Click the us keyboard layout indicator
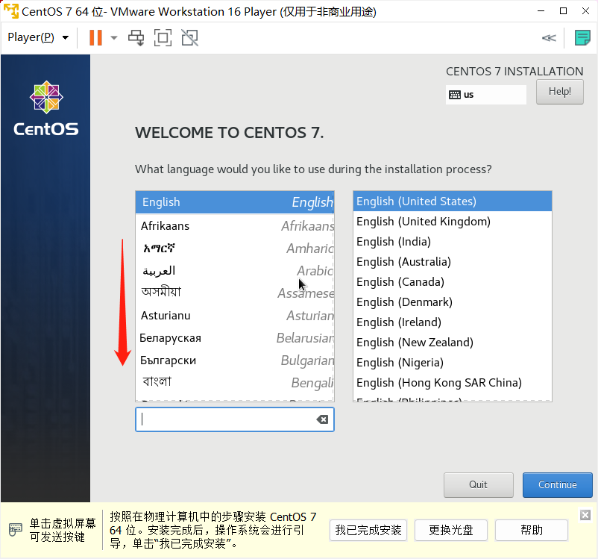The width and height of the screenshot is (598, 559). click(486, 95)
